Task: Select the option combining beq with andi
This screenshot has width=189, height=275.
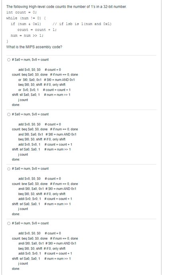Action: tap(9, 223)
